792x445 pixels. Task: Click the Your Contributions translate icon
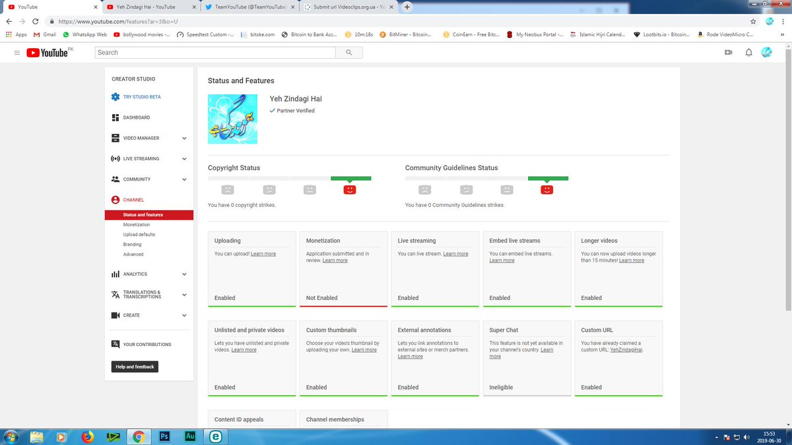115,344
